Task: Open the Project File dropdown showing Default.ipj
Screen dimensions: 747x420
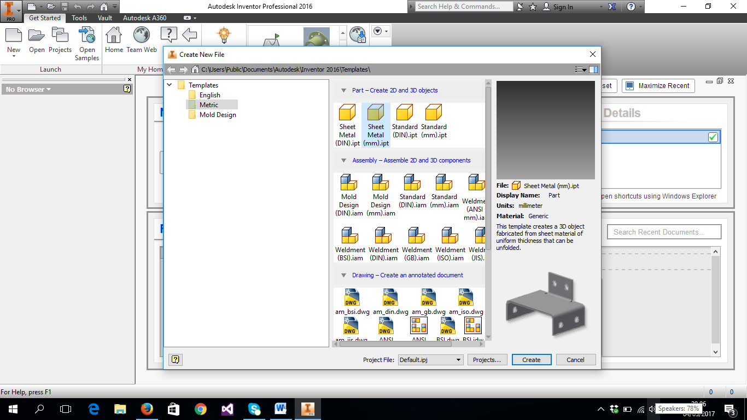Action: point(457,359)
